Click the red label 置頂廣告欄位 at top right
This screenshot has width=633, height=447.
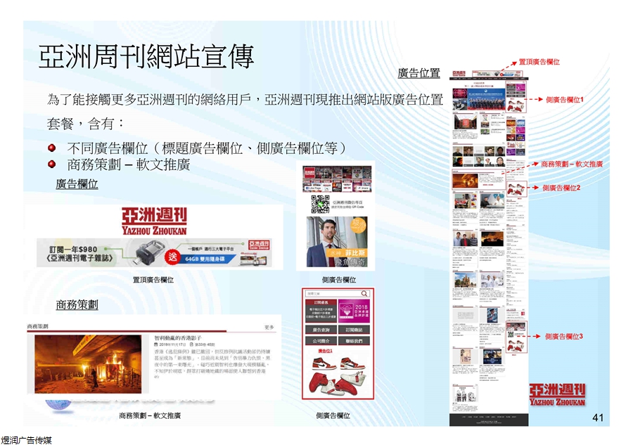539,62
